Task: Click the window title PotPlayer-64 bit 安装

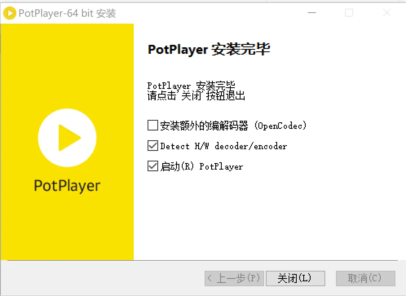Action: [x=67, y=13]
